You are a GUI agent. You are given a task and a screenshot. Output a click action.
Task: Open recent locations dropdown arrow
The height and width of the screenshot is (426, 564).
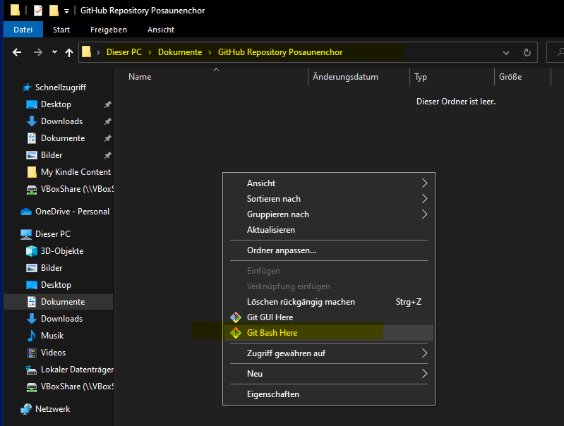click(x=54, y=52)
